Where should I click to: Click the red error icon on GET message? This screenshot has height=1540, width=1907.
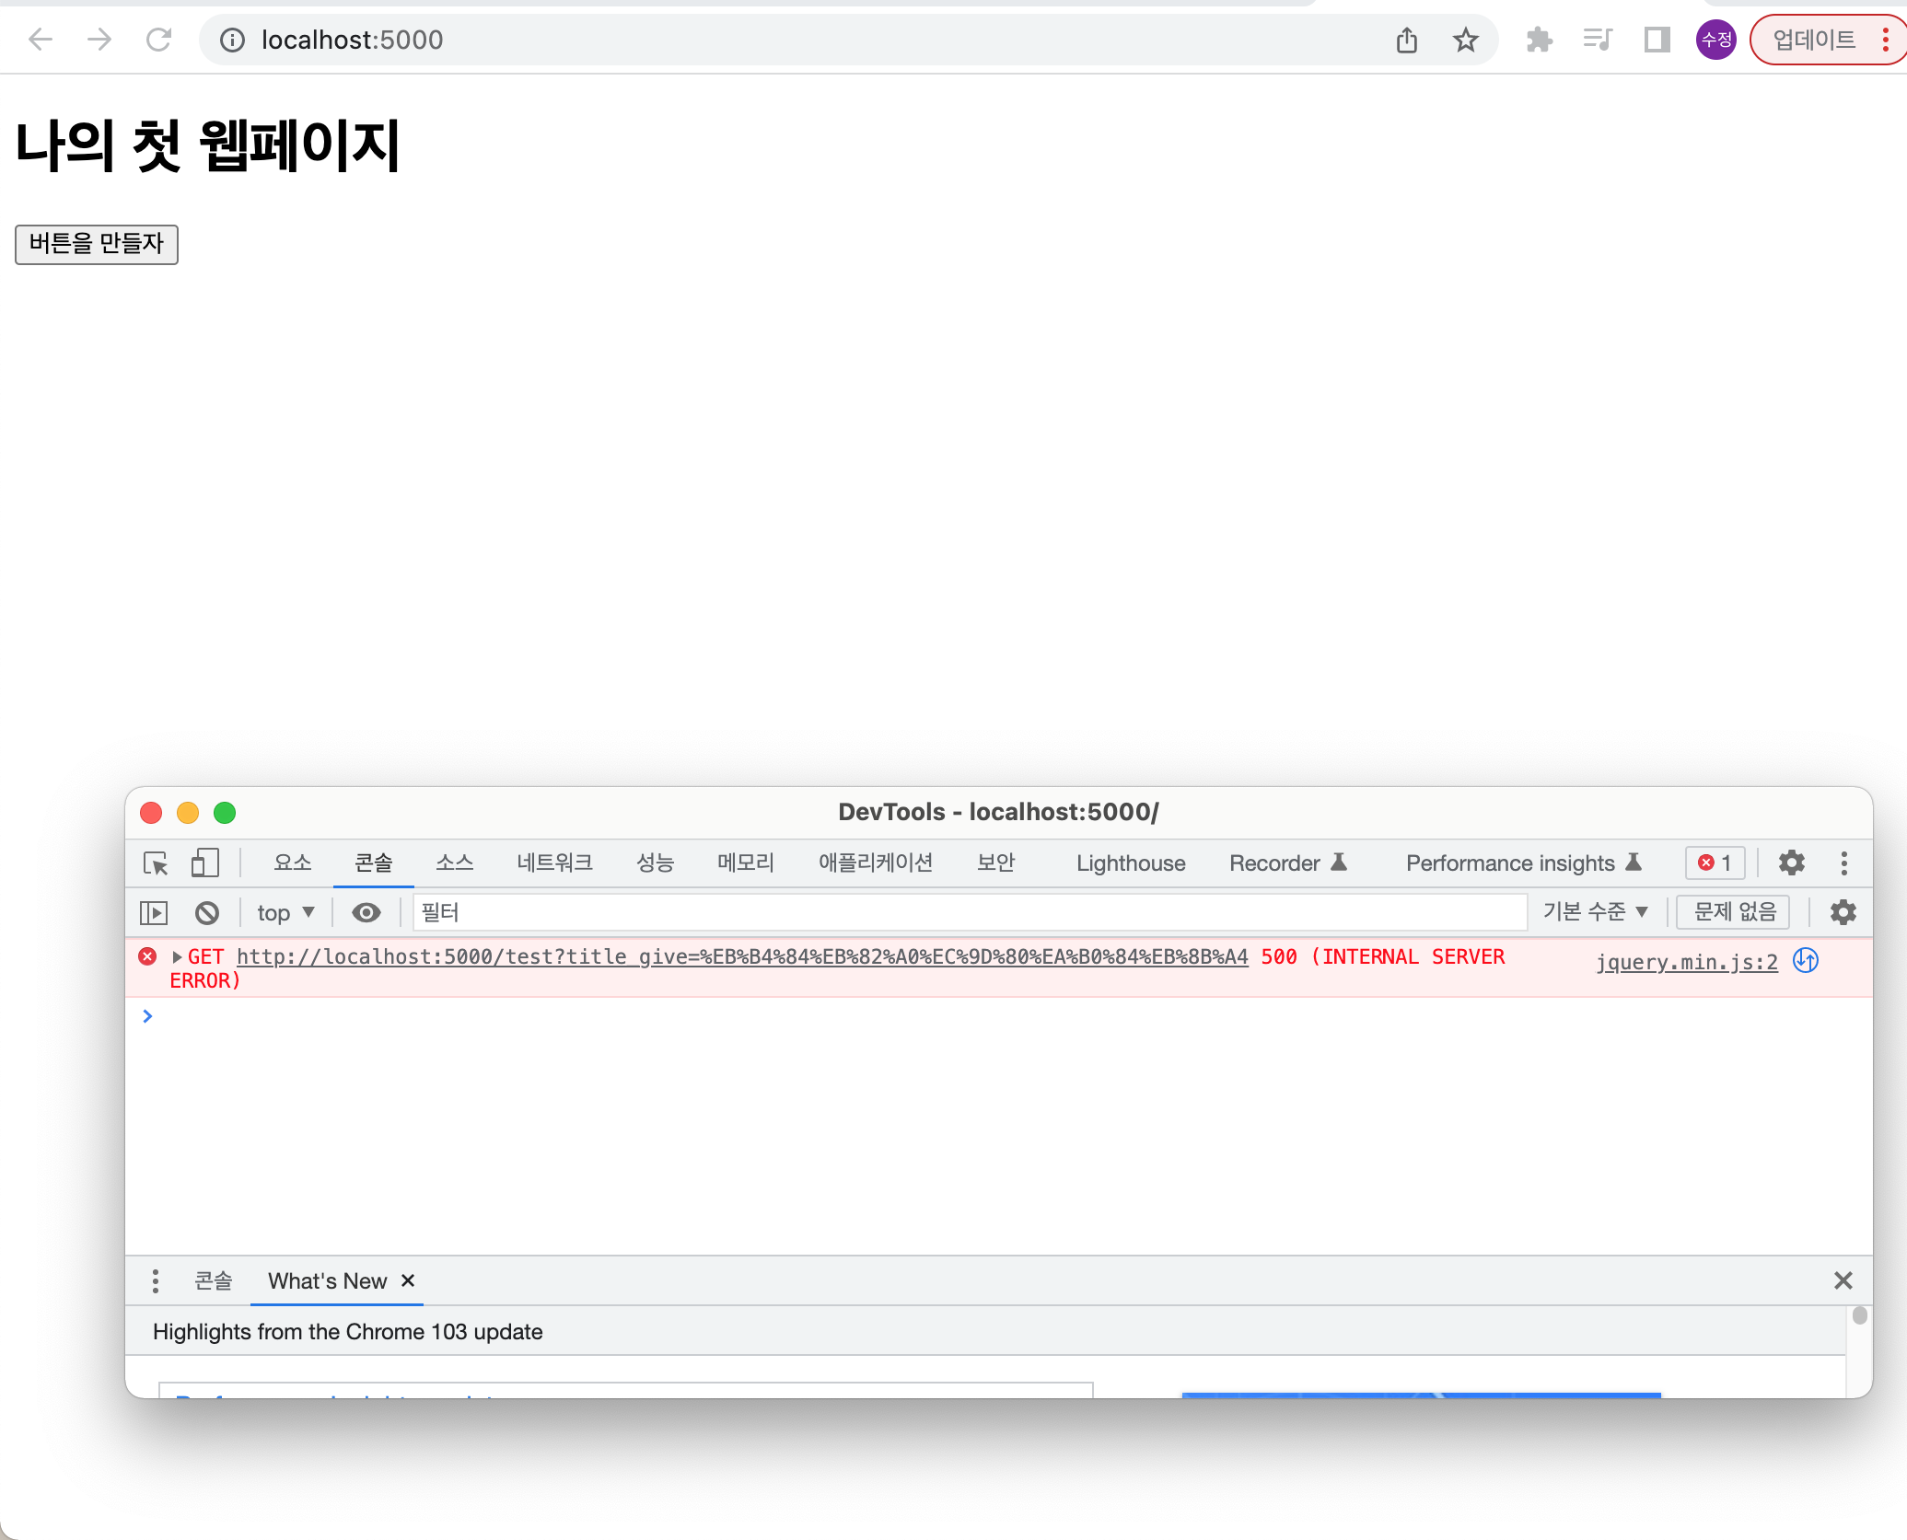(147, 956)
